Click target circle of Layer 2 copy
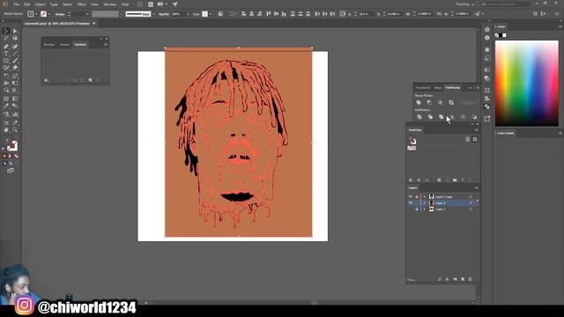Image resolution: width=564 pixels, height=317 pixels. click(x=471, y=197)
